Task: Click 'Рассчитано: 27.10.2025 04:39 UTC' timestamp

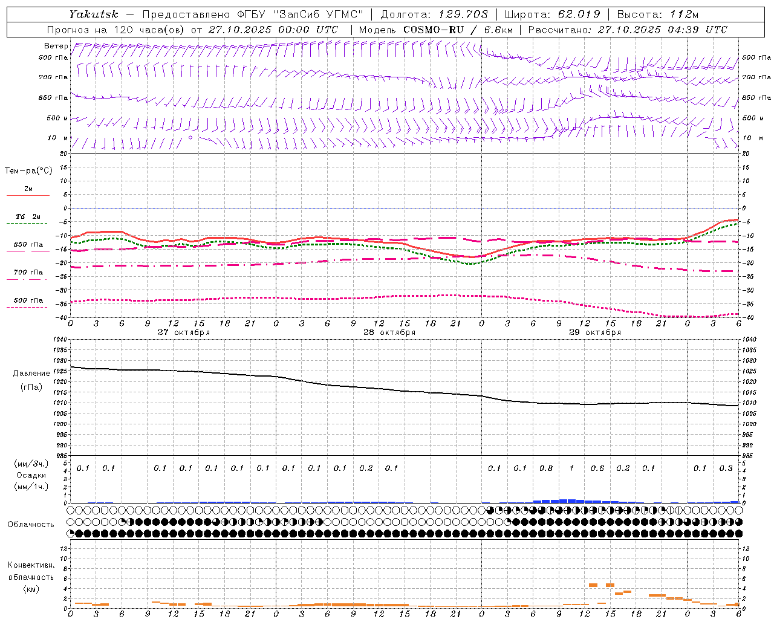Action: coord(628,30)
